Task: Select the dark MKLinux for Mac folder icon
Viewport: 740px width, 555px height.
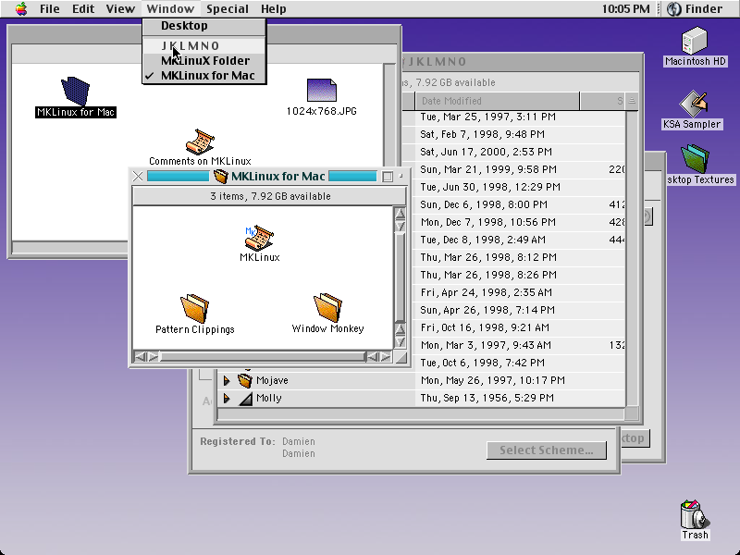Action: 76,91
